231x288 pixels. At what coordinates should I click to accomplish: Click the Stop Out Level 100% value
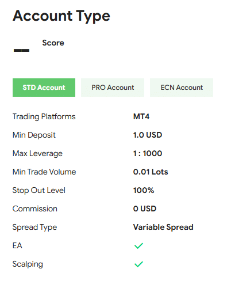144,190
